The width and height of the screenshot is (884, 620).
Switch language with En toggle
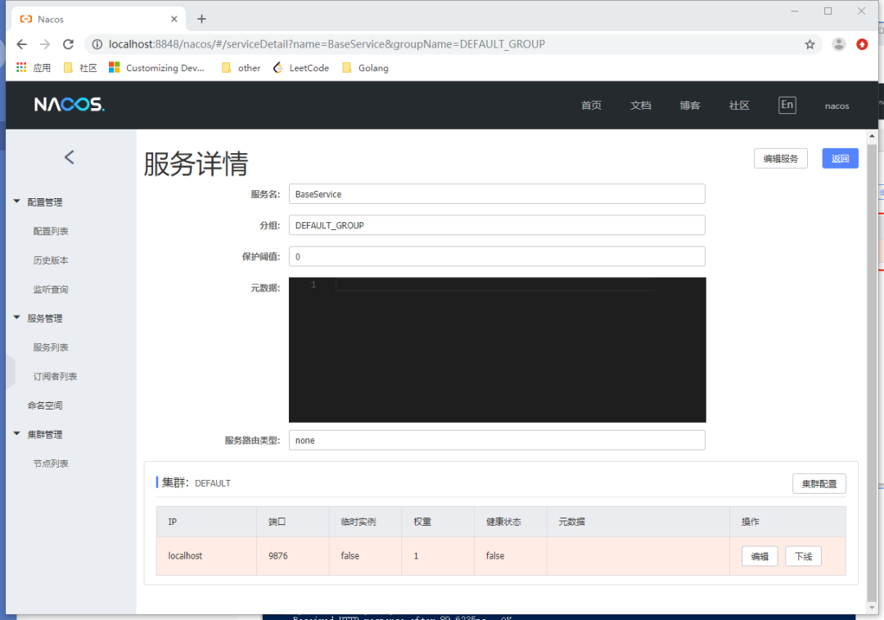click(787, 105)
